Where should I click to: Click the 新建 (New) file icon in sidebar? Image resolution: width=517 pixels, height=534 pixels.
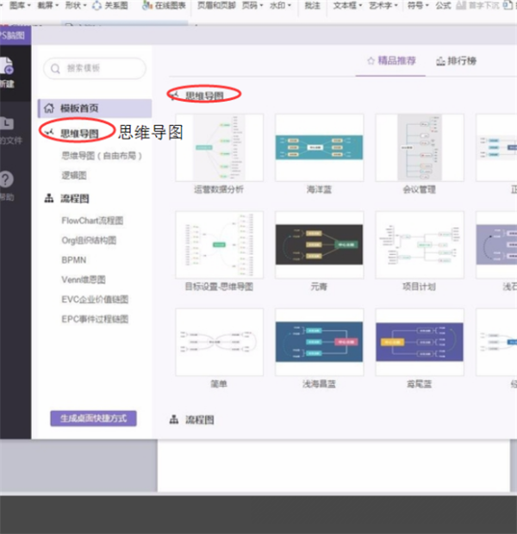[x=7, y=65]
